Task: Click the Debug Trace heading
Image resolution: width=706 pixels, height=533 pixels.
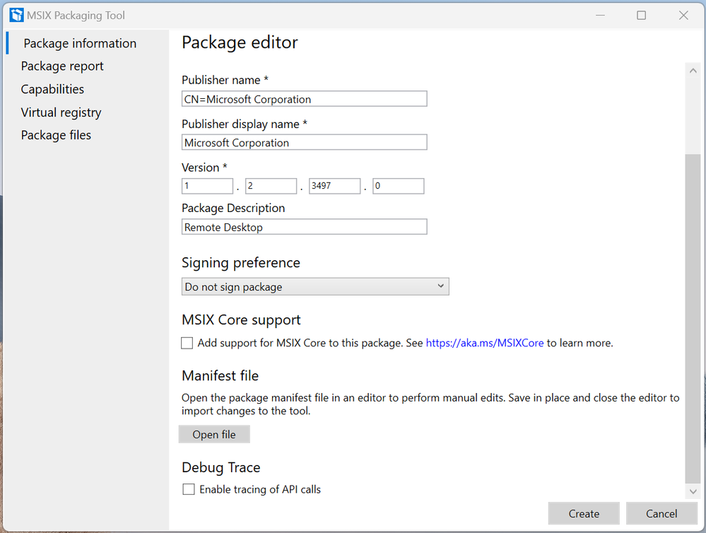Action: 221,467
